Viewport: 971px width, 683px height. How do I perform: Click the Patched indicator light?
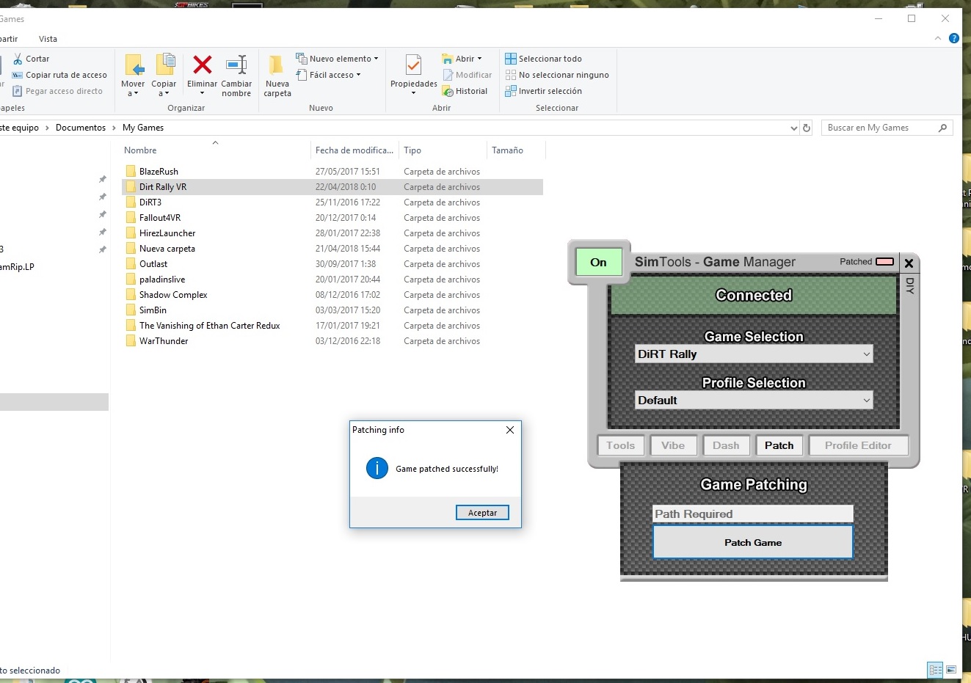885,262
